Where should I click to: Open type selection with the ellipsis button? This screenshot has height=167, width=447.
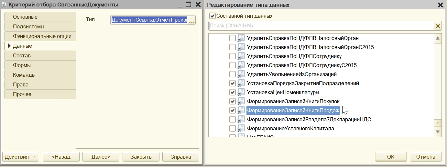click(x=192, y=20)
